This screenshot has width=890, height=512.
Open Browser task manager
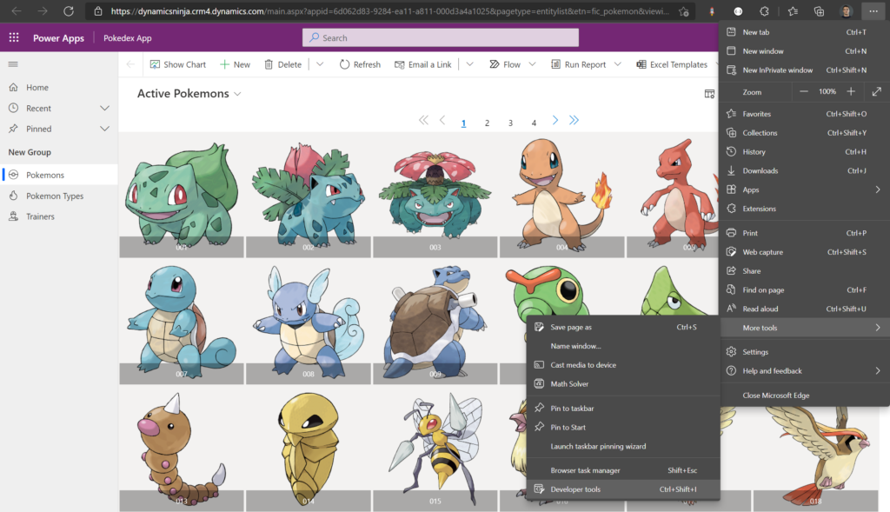(x=623, y=470)
